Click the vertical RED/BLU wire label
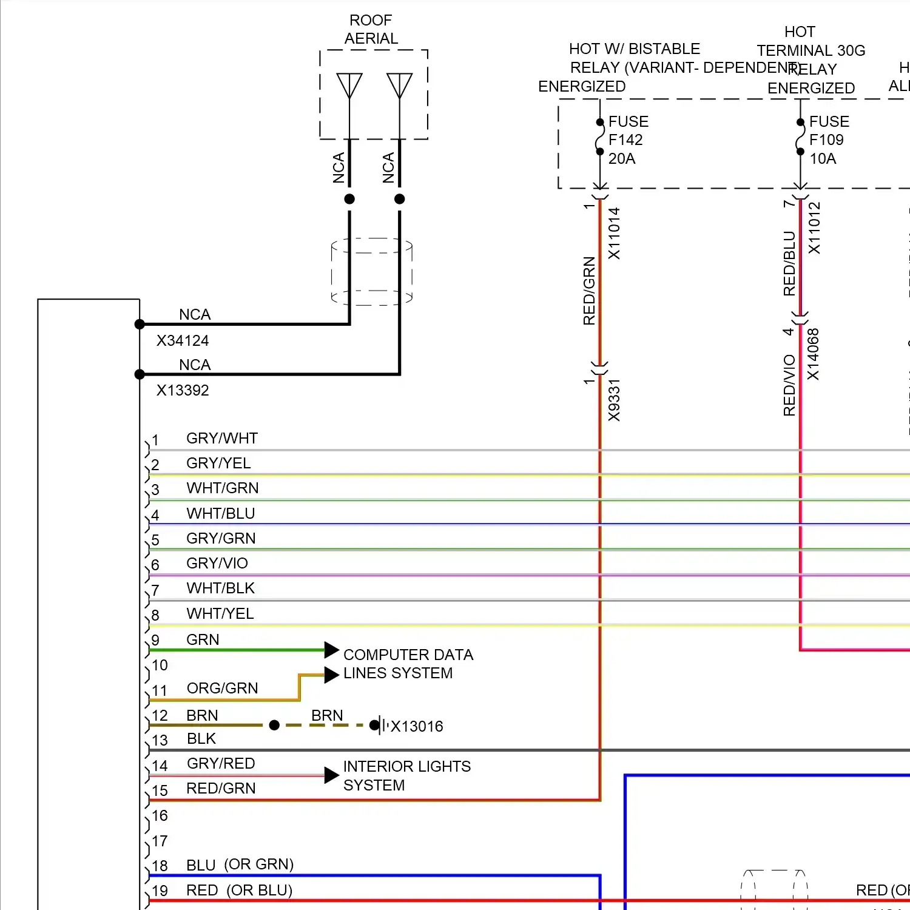This screenshot has height=910, width=910. (x=789, y=263)
